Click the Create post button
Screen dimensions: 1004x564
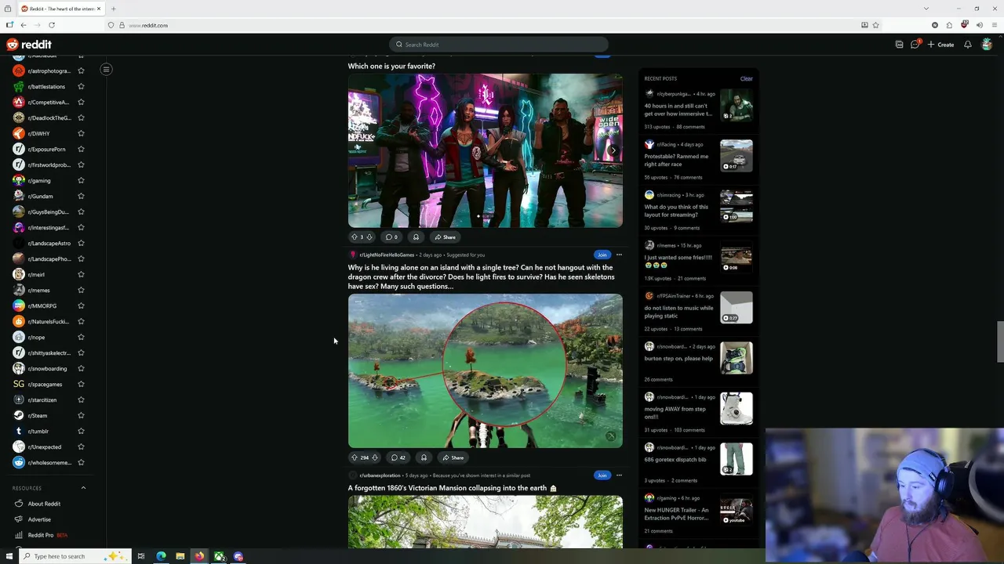[x=941, y=45]
